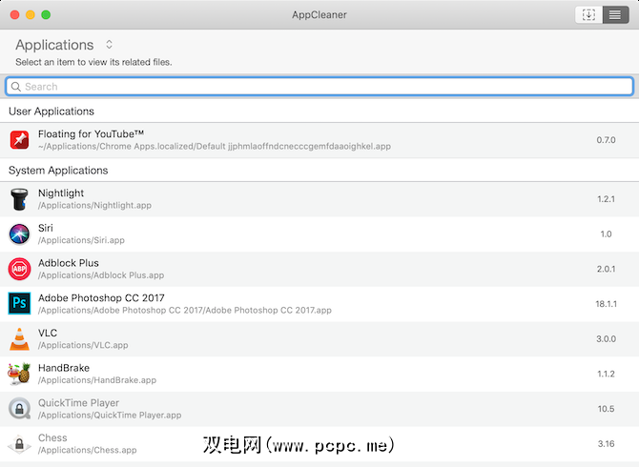
Task: Click the User Applications section header
Action: [x=52, y=112]
